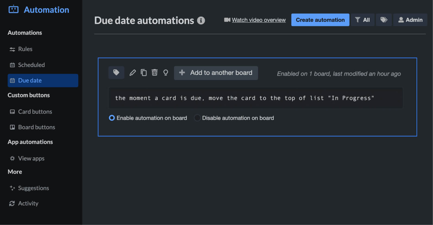Click Create automation
Viewport: 433px width, 225px height.
[x=320, y=20]
